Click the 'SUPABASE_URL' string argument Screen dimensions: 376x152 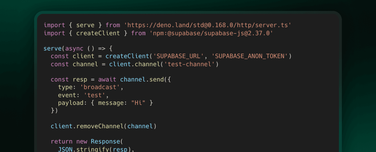[x=178, y=56]
